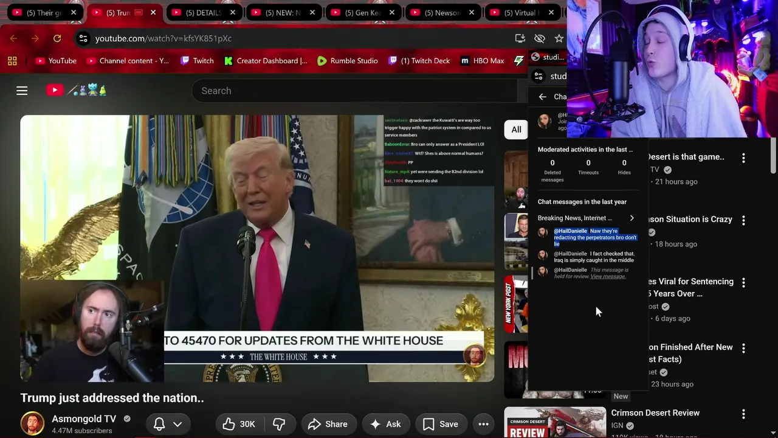778x438 pixels.
Task: Go back with the chat panel back arrow
Action: pos(543,97)
